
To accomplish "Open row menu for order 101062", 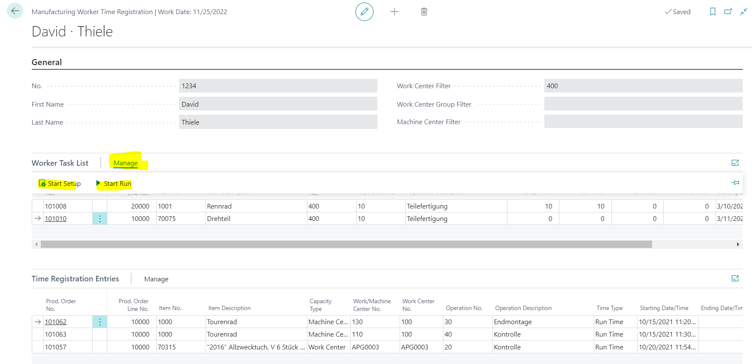I will click(x=100, y=322).
